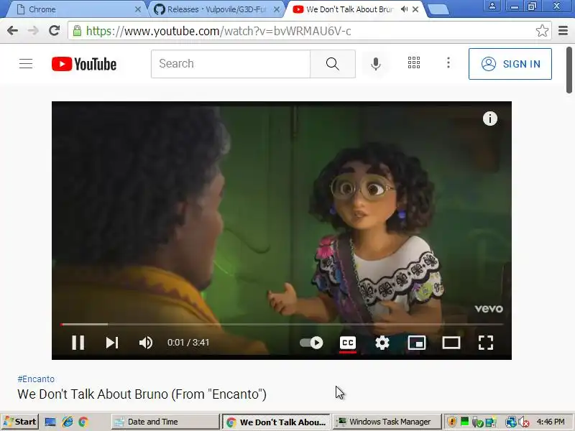Click the green CPU meter tray icon
575x431 pixels.
point(464,422)
